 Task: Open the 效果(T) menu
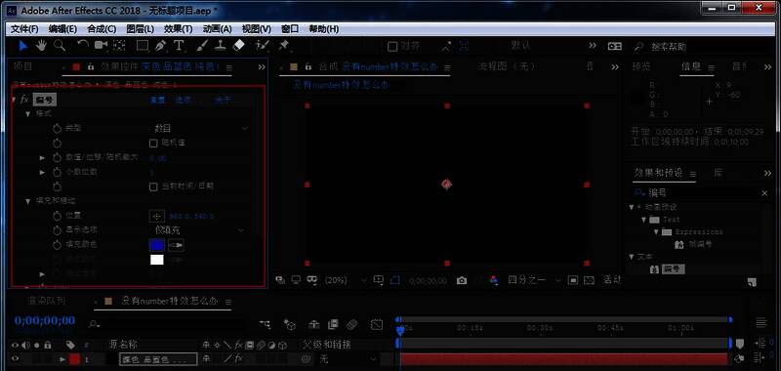pyautogui.click(x=179, y=29)
